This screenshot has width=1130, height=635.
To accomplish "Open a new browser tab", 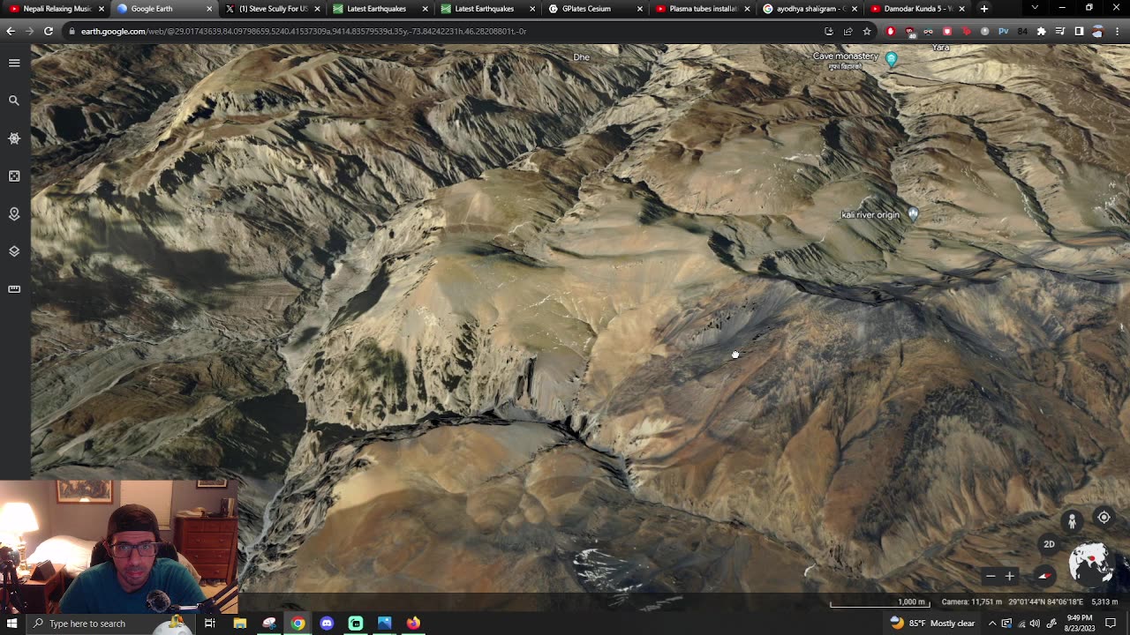I will pos(984,9).
